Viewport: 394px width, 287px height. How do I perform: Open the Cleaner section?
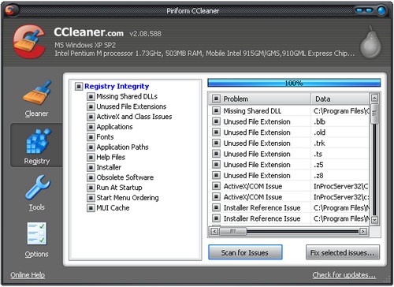click(x=36, y=99)
